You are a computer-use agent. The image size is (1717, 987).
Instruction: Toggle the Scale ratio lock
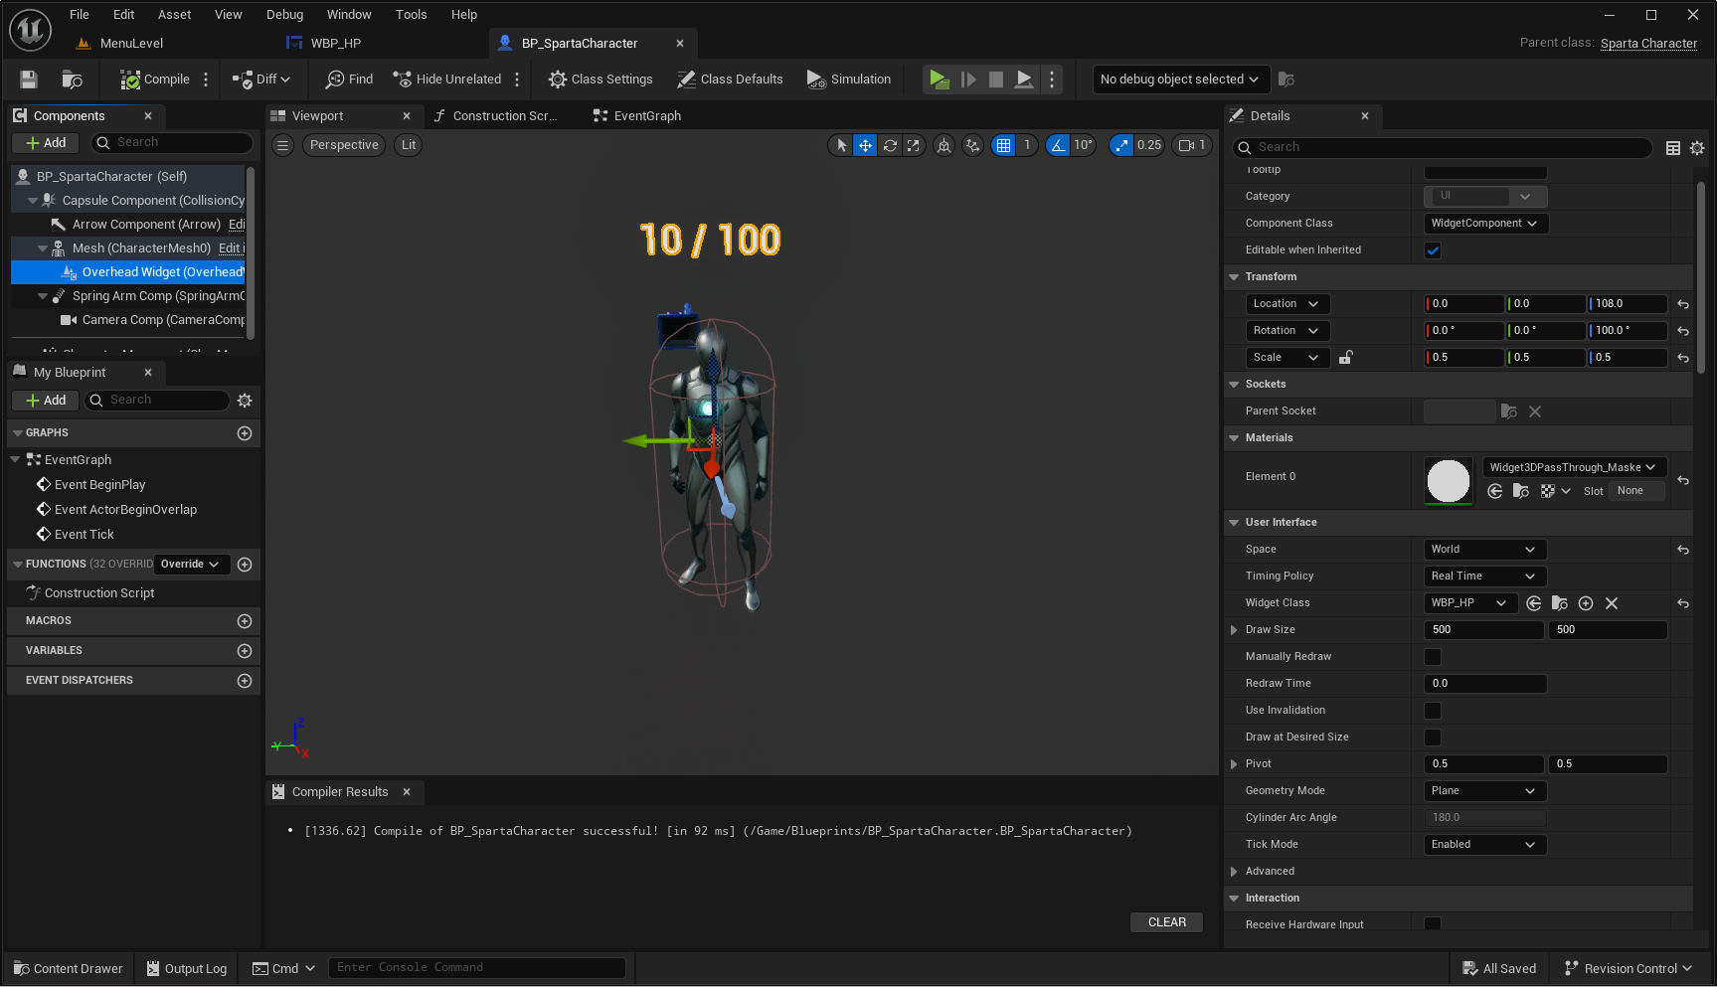pos(1345,358)
